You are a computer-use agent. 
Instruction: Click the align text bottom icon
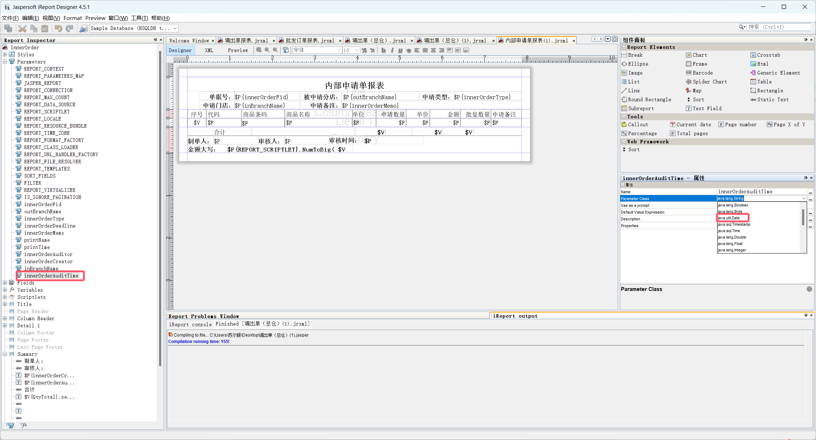(x=466, y=50)
